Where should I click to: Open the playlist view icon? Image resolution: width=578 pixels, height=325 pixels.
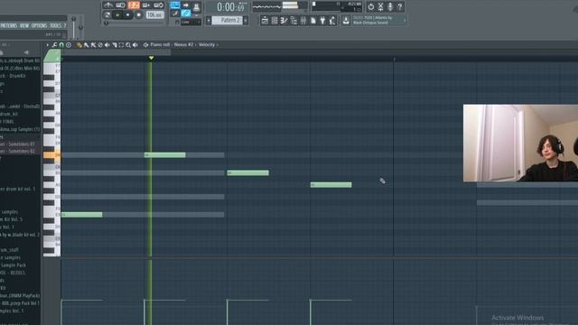pyautogui.click(x=265, y=21)
